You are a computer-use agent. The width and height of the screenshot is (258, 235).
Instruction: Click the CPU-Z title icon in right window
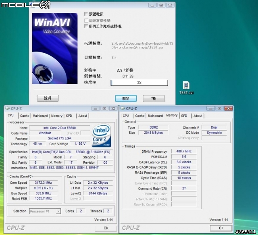[123, 108]
